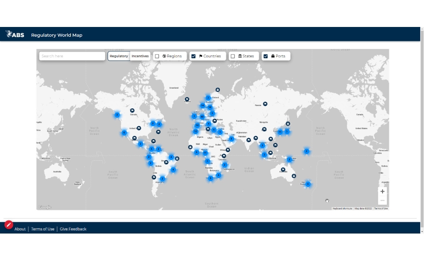
Task: Zoom in the map with plus button
Action: [x=383, y=192]
